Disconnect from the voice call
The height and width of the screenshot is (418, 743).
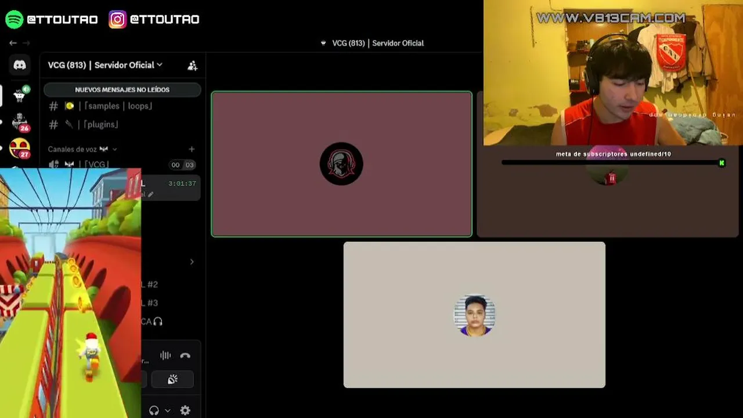185,355
